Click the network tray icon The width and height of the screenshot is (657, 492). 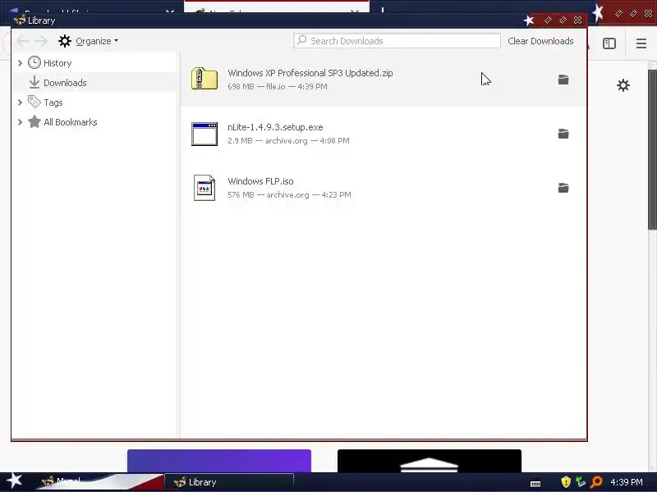click(x=581, y=482)
